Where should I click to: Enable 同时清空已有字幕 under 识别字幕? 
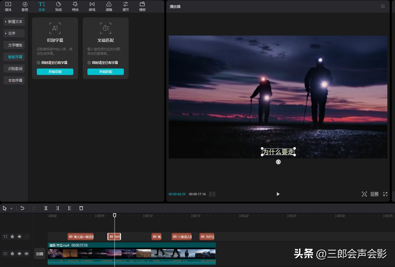(x=38, y=62)
